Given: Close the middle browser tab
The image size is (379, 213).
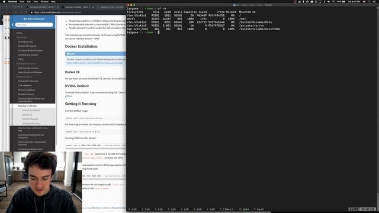Looking at the screenshot, I should [x=93, y=7].
